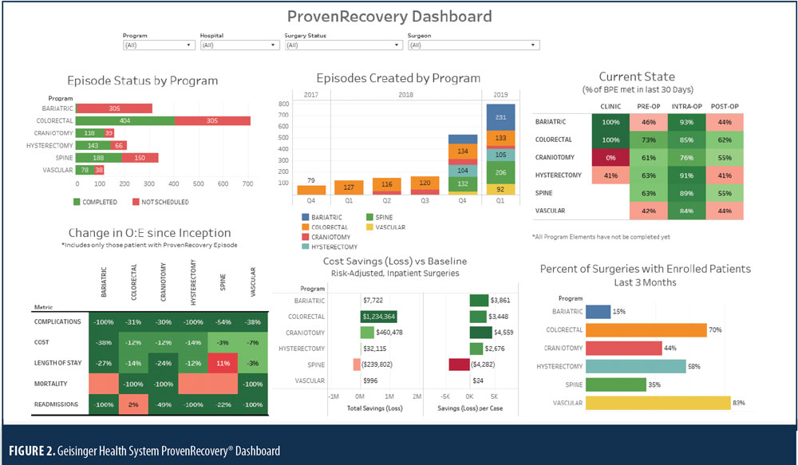Click the 2017 Q4 bar labeled 79
The width and height of the screenshot is (798, 465).
click(311, 190)
